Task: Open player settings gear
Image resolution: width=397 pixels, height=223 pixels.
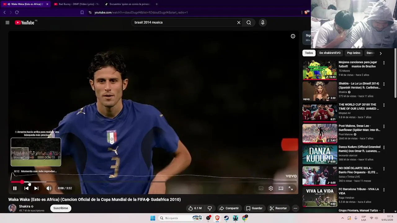Action: tap(271, 188)
